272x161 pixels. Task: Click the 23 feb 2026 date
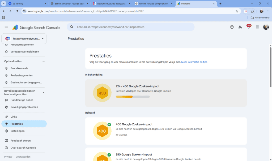121,135
